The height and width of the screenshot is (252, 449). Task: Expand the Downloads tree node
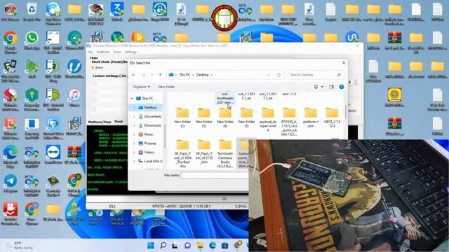pos(134,125)
